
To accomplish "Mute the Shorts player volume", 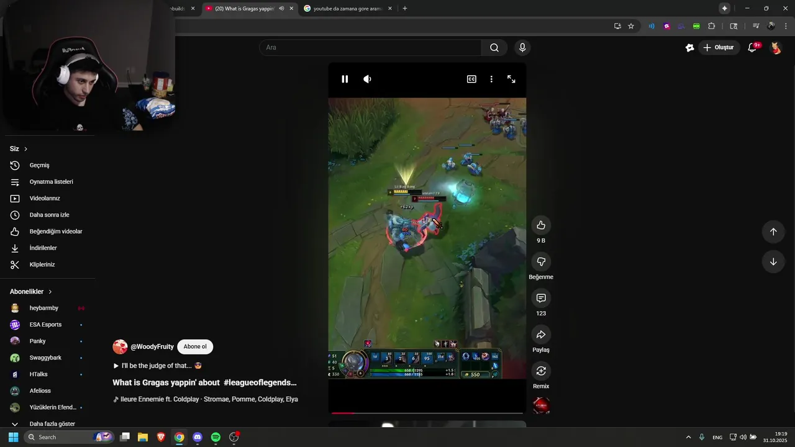I will click(367, 79).
